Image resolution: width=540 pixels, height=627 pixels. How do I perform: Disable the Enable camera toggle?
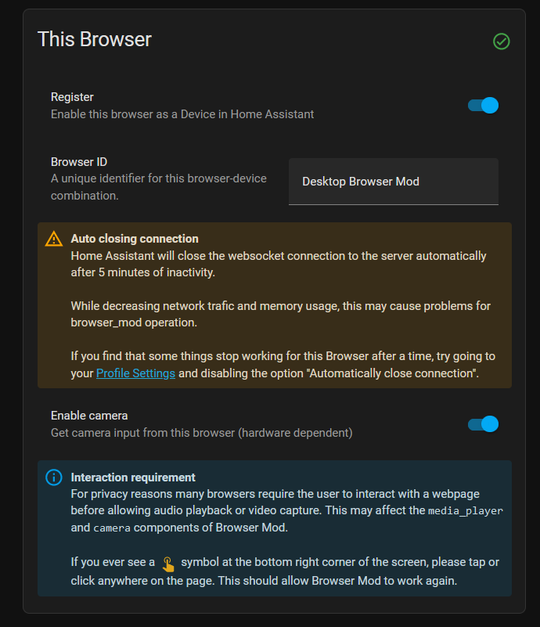tap(483, 423)
